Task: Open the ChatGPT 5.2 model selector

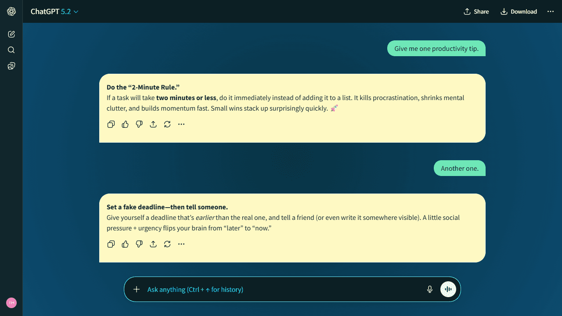Action: pyautogui.click(x=54, y=12)
